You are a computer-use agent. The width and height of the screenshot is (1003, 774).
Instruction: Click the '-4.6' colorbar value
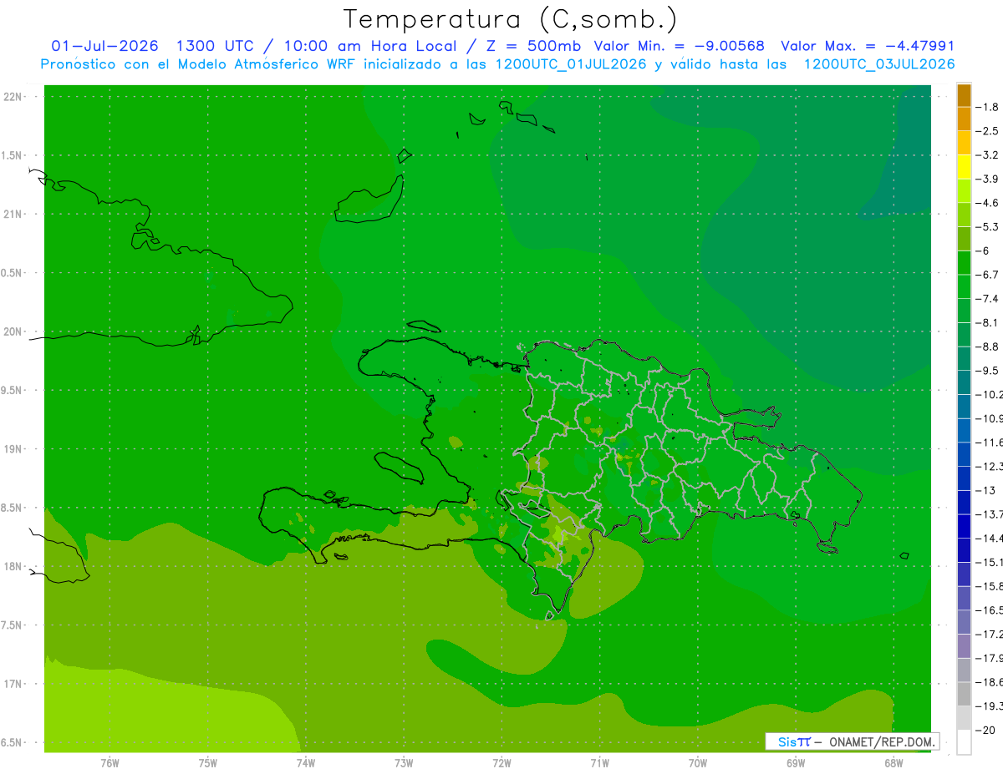pyautogui.click(x=988, y=203)
